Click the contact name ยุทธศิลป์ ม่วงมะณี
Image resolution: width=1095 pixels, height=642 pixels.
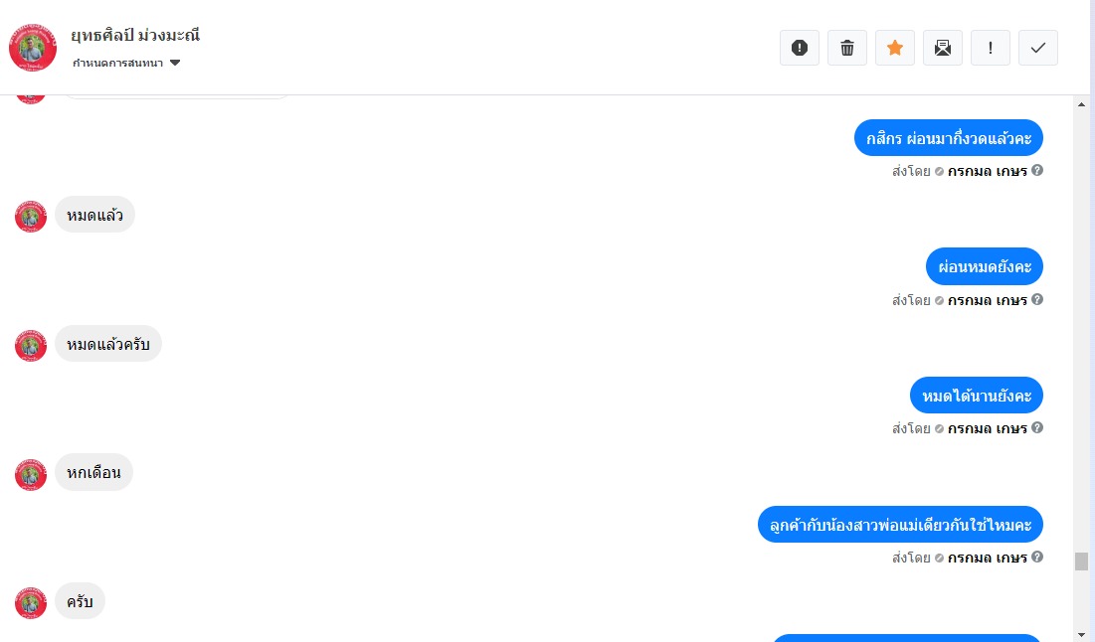coord(135,35)
